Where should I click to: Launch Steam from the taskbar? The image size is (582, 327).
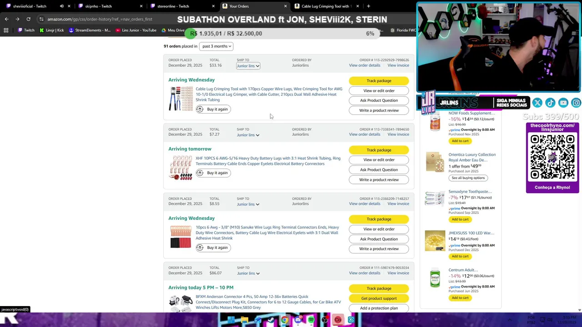tap(271, 320)
